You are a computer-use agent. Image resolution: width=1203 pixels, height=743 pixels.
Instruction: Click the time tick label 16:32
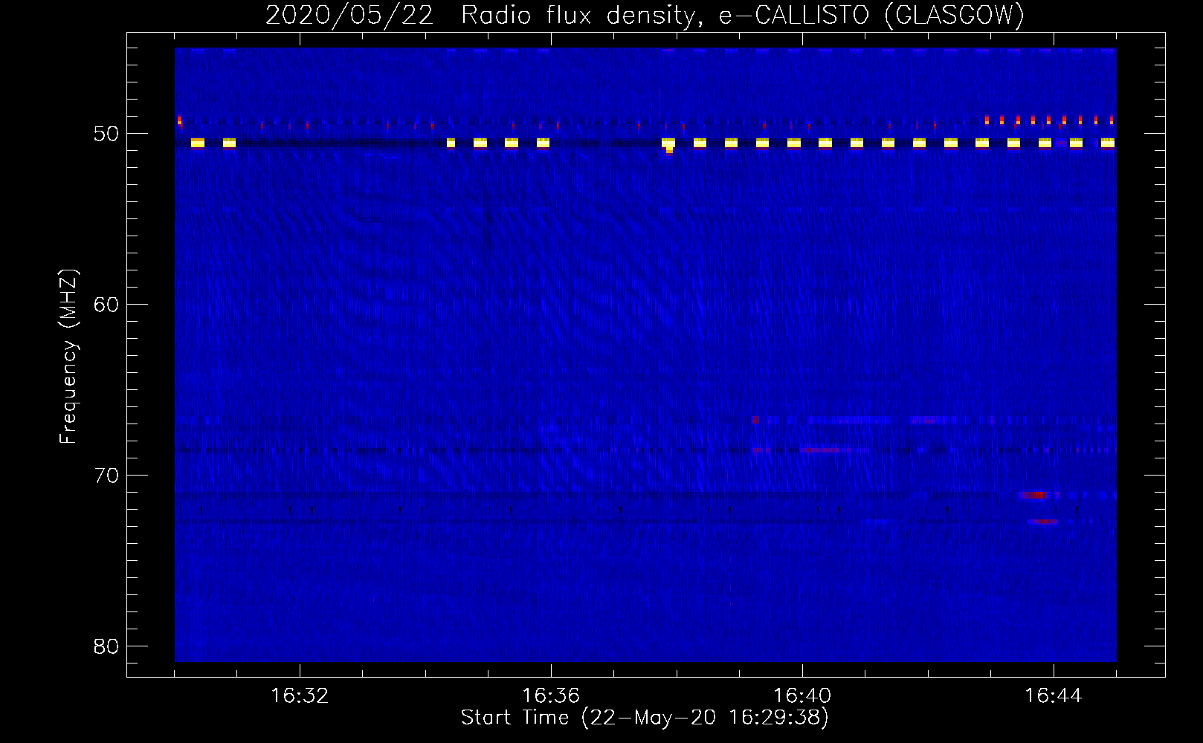click(x=300, y=696)
